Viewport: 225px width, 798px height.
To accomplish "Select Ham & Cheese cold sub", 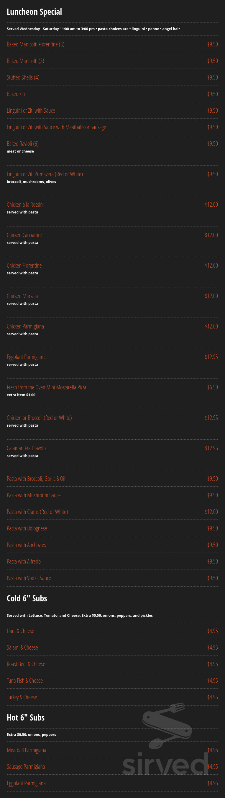I will 20,631.
